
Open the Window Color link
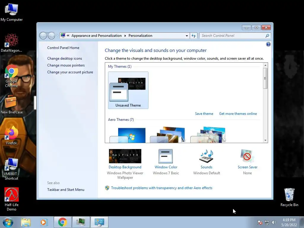pos(166,167)
